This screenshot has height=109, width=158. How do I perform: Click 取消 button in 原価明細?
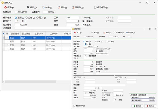150,106
